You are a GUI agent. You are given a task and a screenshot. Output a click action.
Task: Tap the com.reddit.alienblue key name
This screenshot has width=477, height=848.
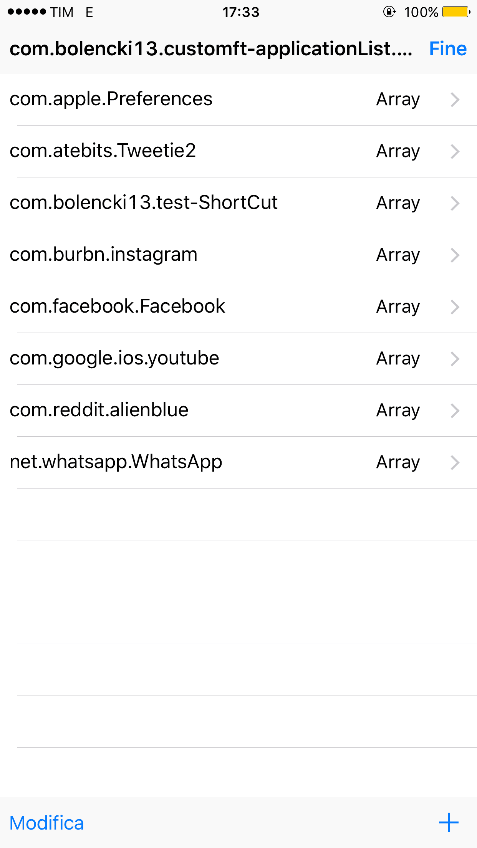click(99, 410)
